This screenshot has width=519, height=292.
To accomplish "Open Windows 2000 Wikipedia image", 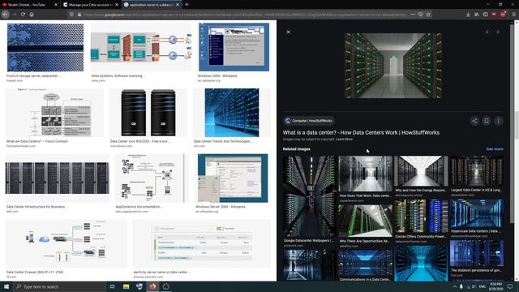I will (234, 47).
